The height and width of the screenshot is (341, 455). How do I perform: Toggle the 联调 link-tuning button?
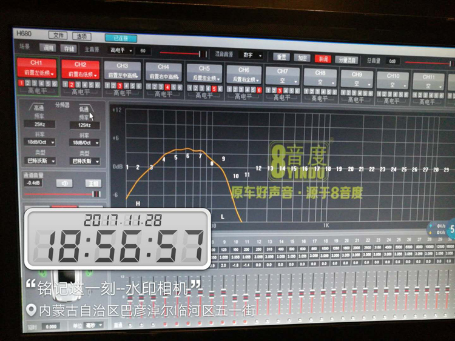point(323,59)
